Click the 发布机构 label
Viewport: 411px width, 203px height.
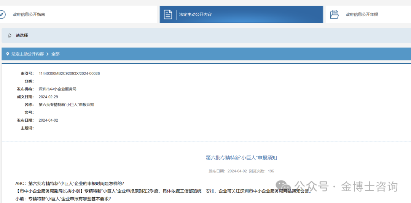pos(25,89)
